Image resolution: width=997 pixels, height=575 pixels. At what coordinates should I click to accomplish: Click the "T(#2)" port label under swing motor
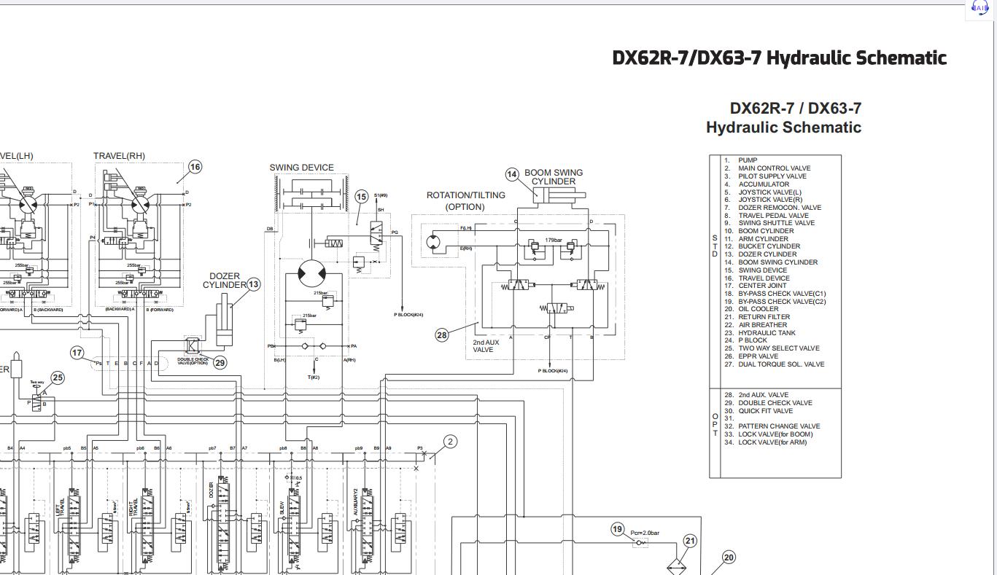coord(314,378)
